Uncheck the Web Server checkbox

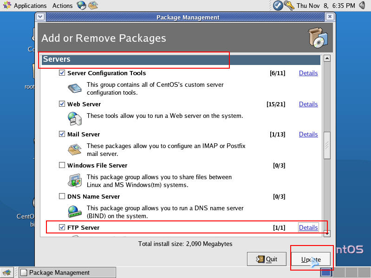[x=62, y=104]
